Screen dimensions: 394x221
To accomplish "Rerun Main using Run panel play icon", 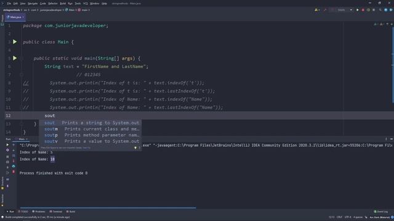I will [x=7, y=145].
